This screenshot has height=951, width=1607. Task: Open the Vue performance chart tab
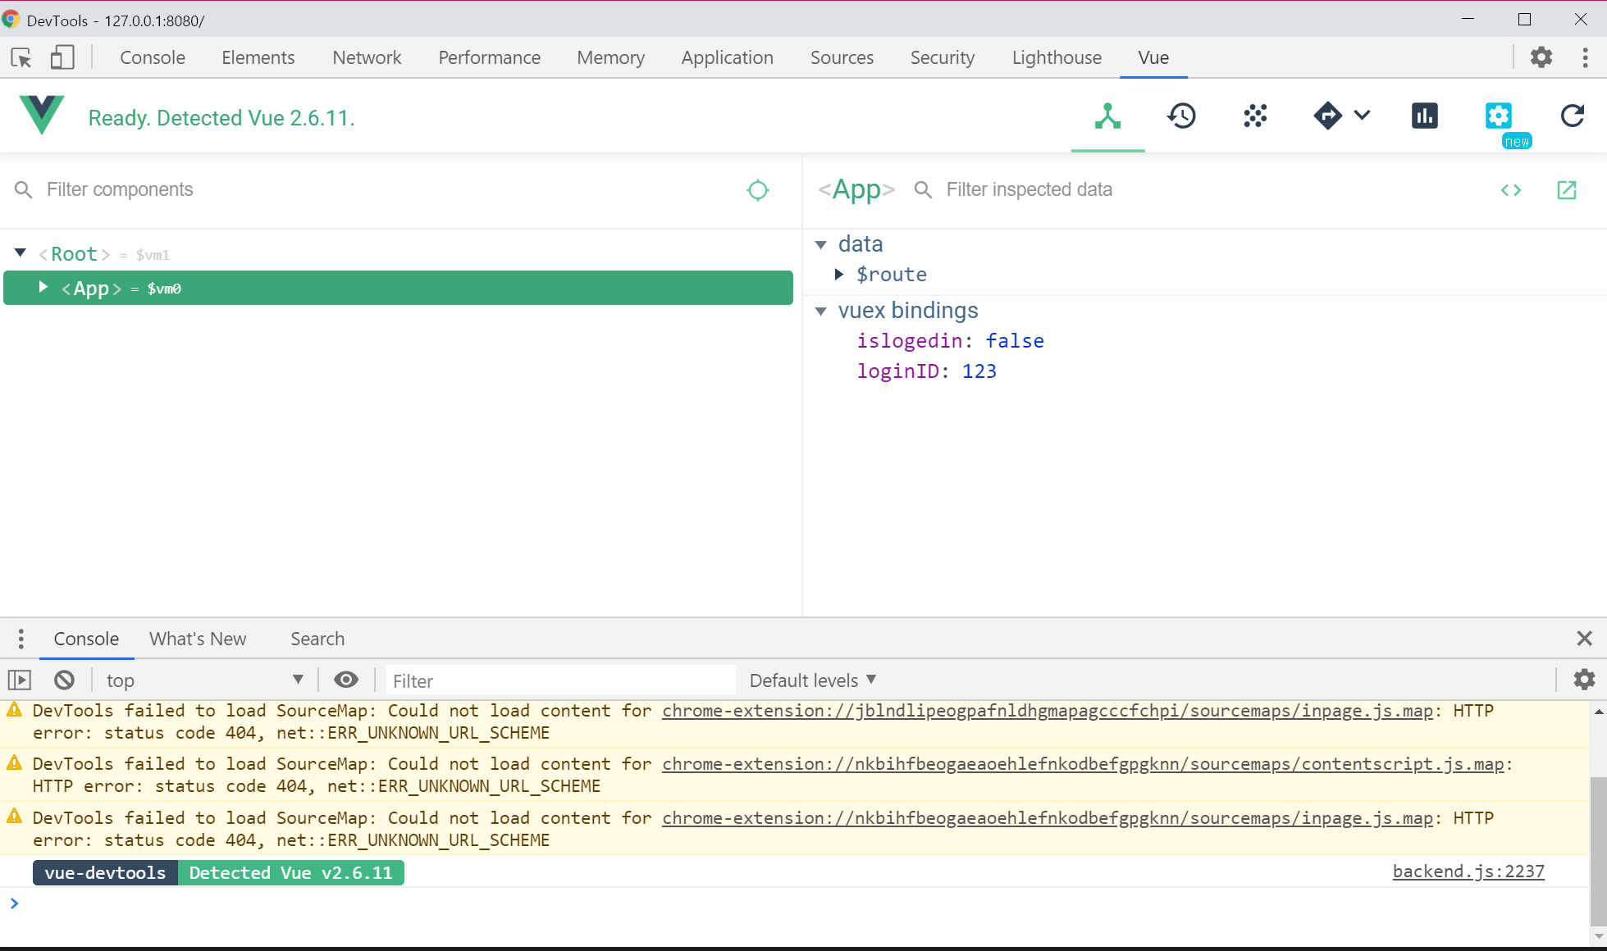[x=1425, y=116]
